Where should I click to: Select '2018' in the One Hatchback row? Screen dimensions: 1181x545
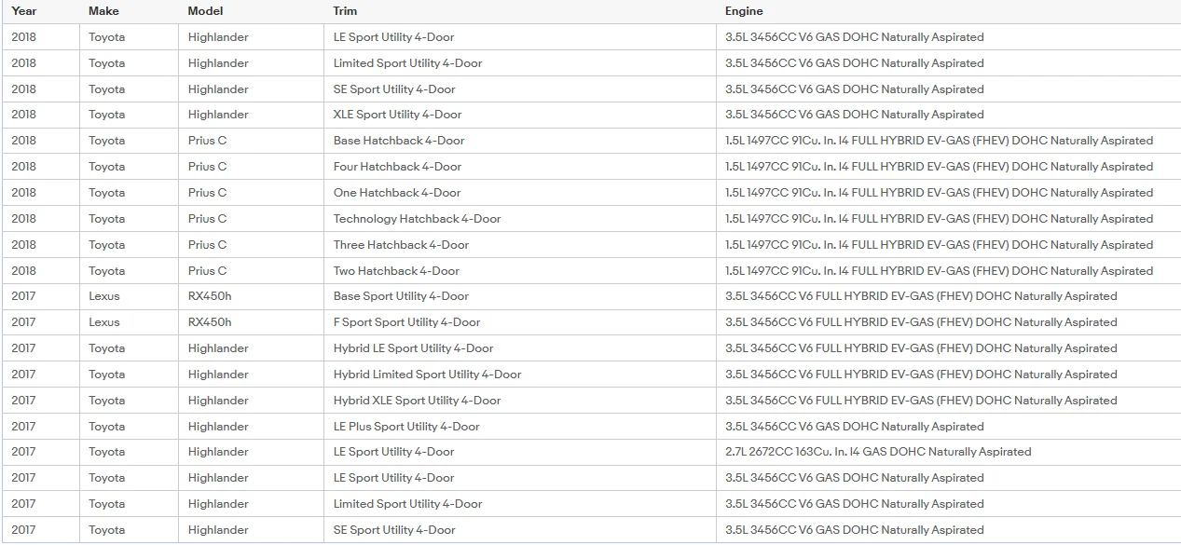(x=24, y=193)
